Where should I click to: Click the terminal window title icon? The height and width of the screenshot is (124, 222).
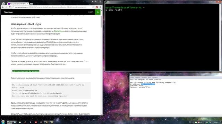click(106, 2)
